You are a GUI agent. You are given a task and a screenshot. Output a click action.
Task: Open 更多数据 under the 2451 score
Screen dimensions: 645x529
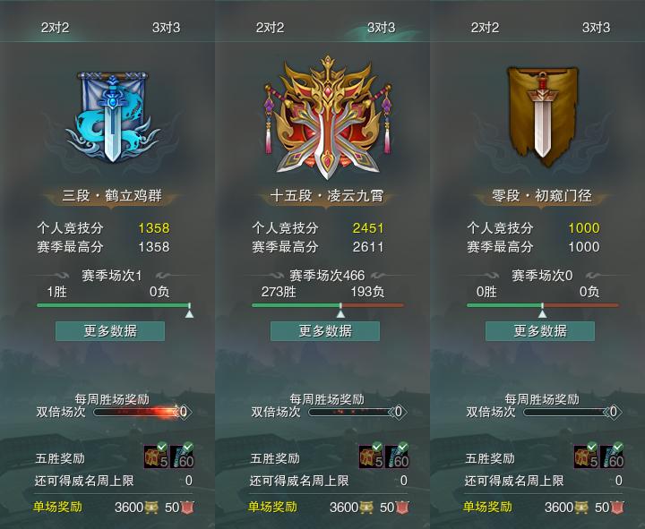325,331
